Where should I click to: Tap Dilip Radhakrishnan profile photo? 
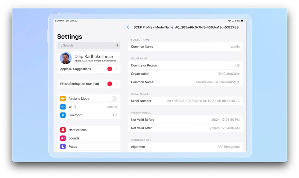[x=66, y=58]
